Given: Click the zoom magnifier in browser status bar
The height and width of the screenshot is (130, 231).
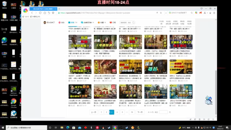Looking at the screenshot, I should [213, 119].
